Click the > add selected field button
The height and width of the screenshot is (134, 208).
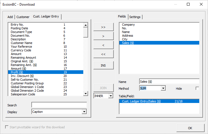tap(104, 36)
